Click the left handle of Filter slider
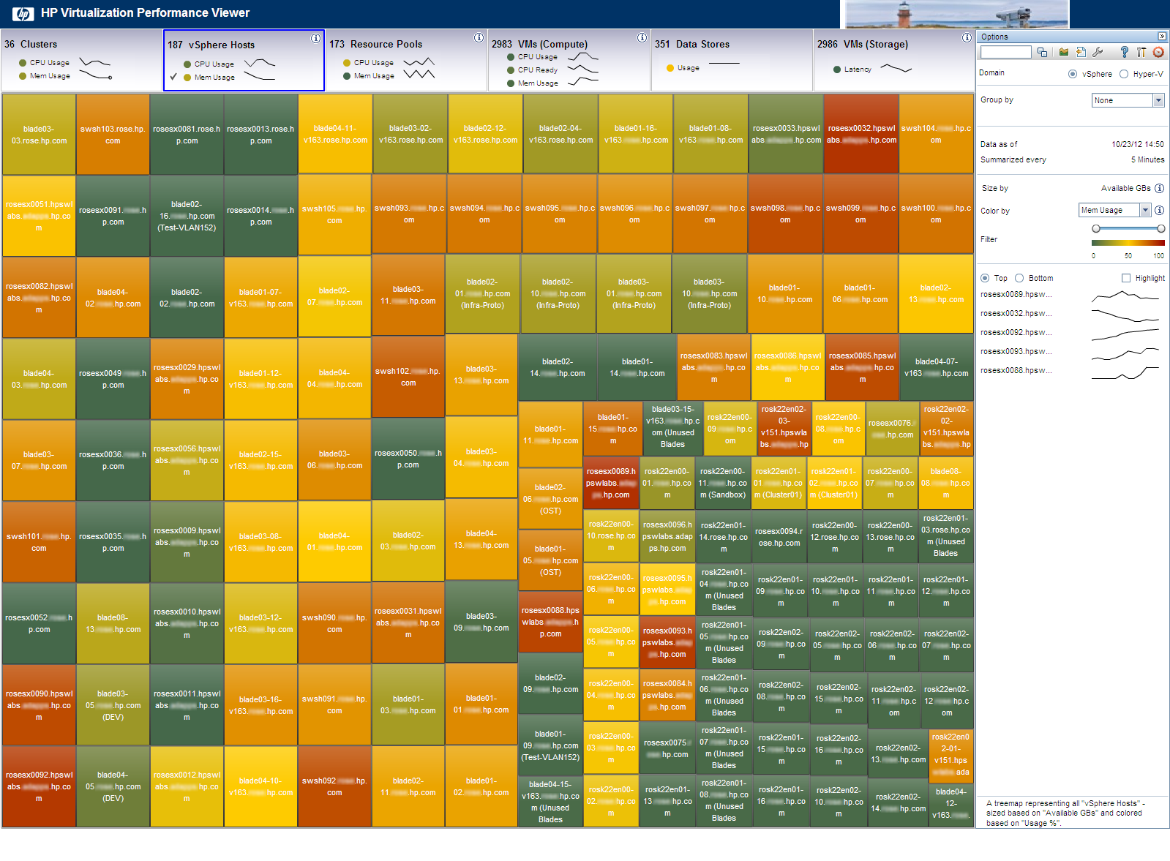This screenshot has width=1170, height=861. point(1095,229)
